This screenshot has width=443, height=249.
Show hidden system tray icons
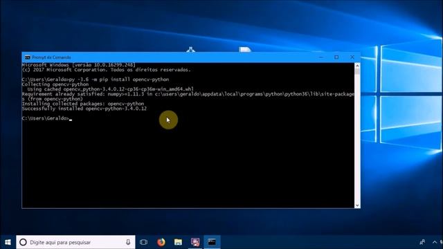pos(435,242)
